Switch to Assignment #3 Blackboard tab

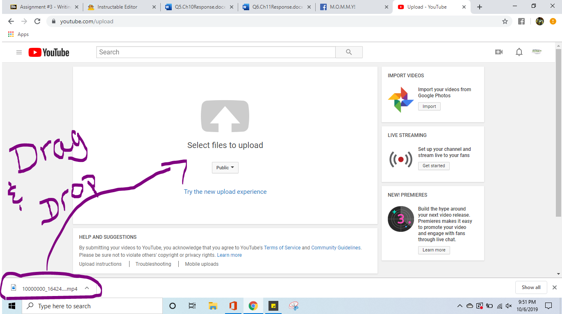coord(44,7)
